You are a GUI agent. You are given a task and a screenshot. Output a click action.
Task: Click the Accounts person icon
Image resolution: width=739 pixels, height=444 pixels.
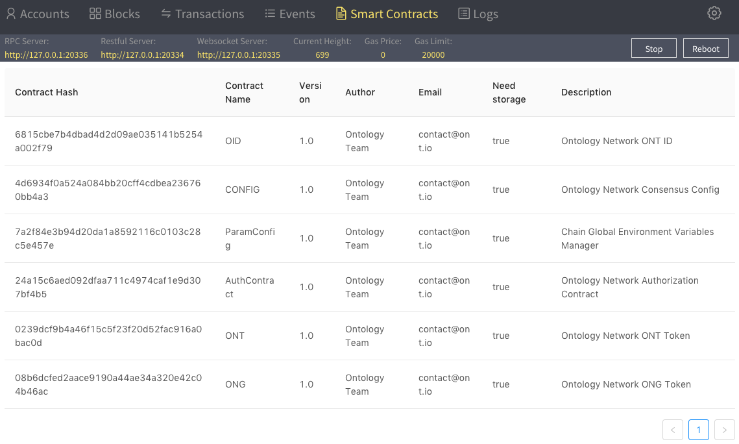[x=11, y=14]
